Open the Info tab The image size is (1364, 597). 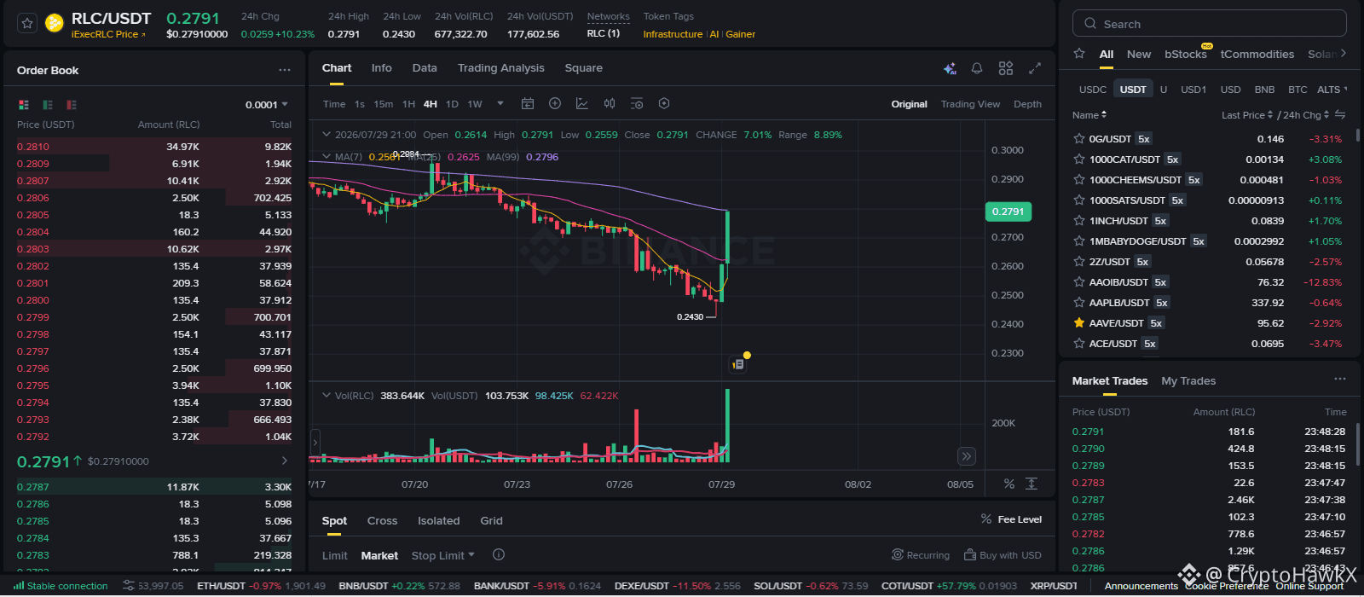tap(382, 68)
